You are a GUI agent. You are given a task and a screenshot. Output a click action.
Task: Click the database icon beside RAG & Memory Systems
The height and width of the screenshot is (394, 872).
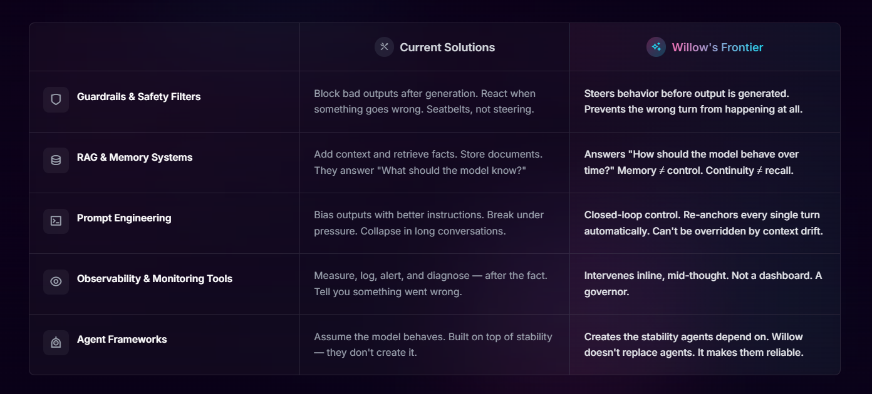point(56,160)
